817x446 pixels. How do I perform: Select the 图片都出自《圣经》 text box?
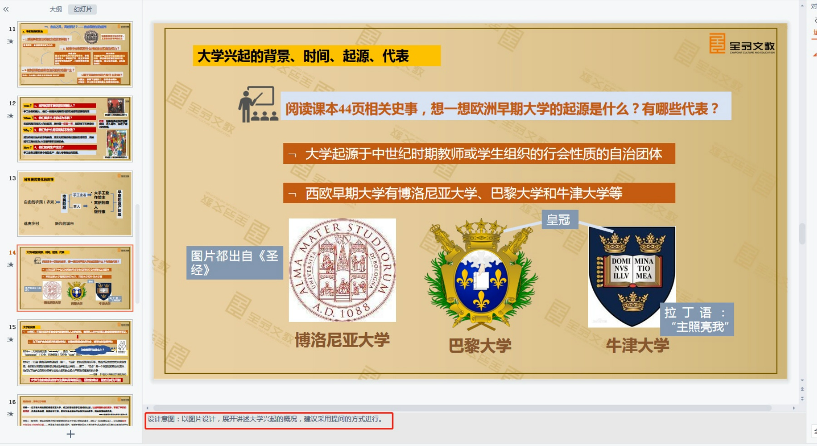point(234,263)
